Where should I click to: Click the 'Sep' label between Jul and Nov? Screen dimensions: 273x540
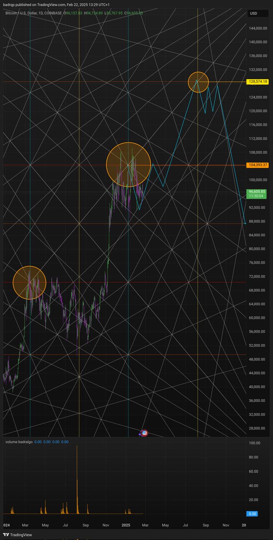click(86, 525)
